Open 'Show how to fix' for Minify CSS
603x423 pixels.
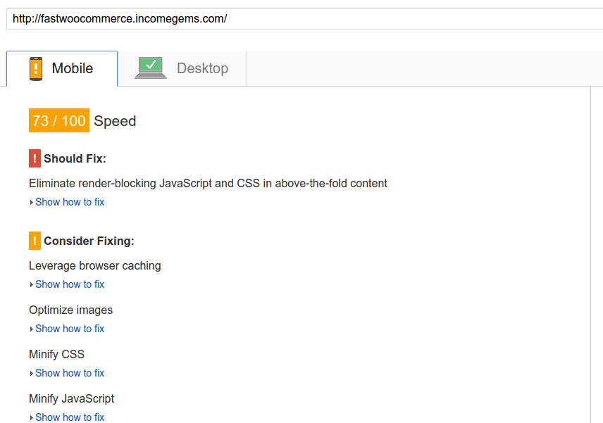click(x=70, y=372)
